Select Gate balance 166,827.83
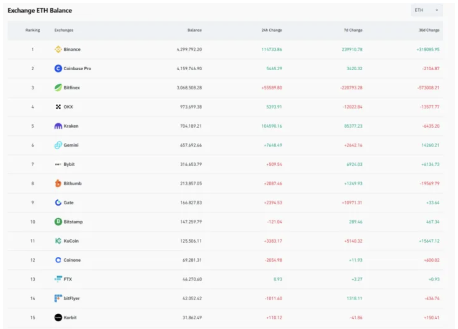 [191, 202]
